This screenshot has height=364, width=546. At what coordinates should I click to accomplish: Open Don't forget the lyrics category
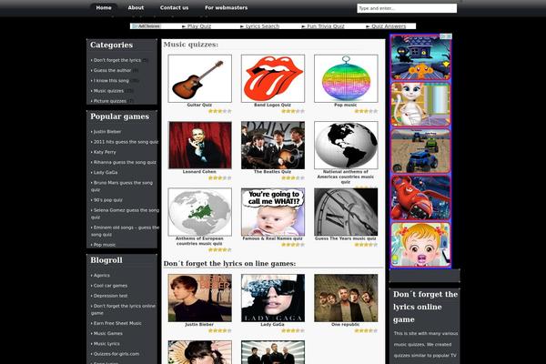click(x=117, y=60)
